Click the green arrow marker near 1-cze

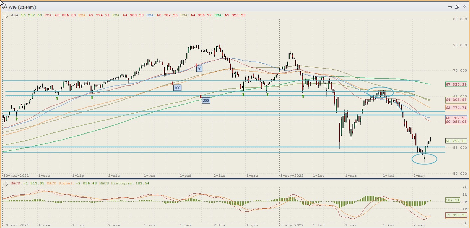pyautogui.click(x=57, y=98)
